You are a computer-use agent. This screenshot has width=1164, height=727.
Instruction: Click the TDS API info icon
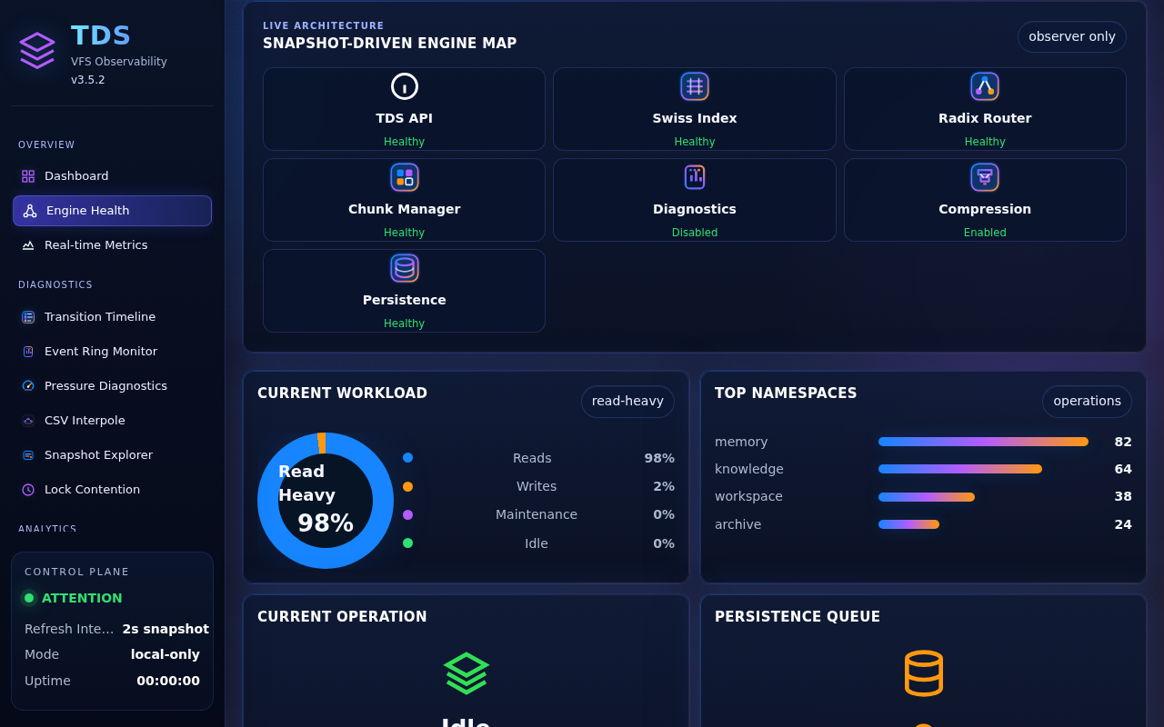click(405, 86)
